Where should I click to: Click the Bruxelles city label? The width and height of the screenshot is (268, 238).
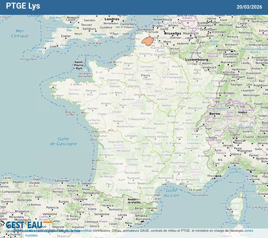[172, 33]
